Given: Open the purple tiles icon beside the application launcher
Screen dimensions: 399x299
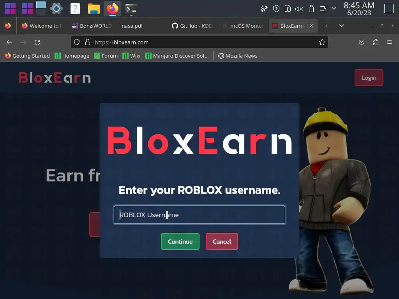Looking at the screenshot, I should (28, 9).
